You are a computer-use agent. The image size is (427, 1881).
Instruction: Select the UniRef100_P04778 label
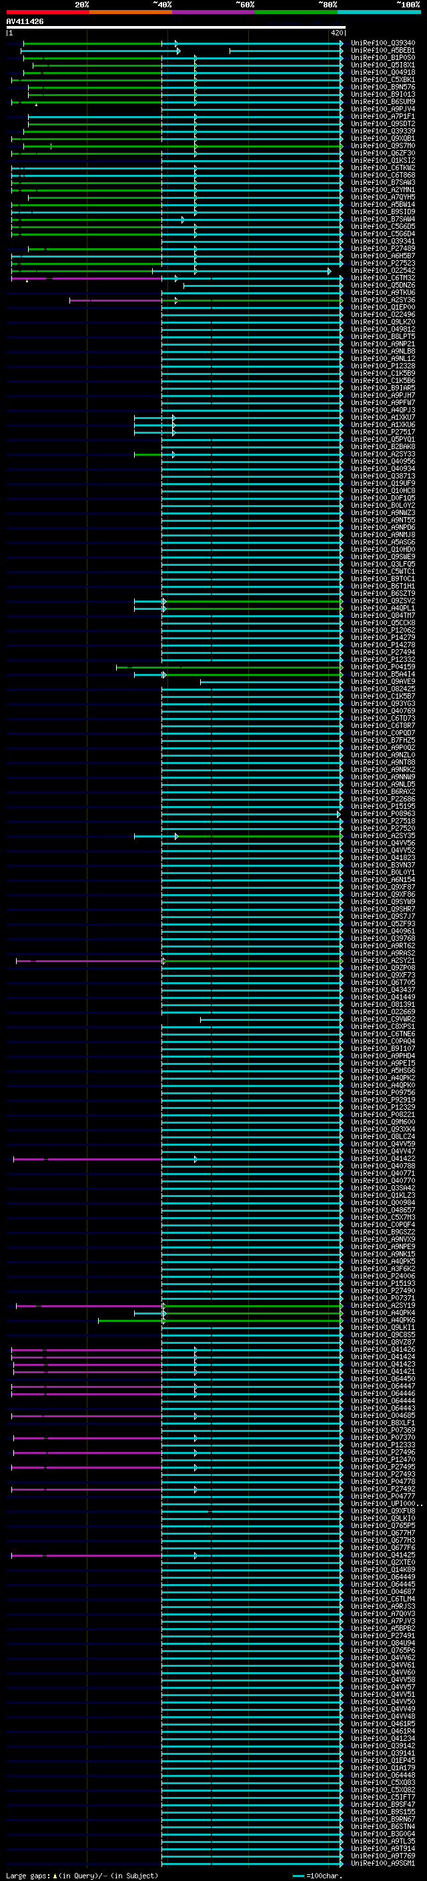pyautogui.click(x=383, y=1481)
